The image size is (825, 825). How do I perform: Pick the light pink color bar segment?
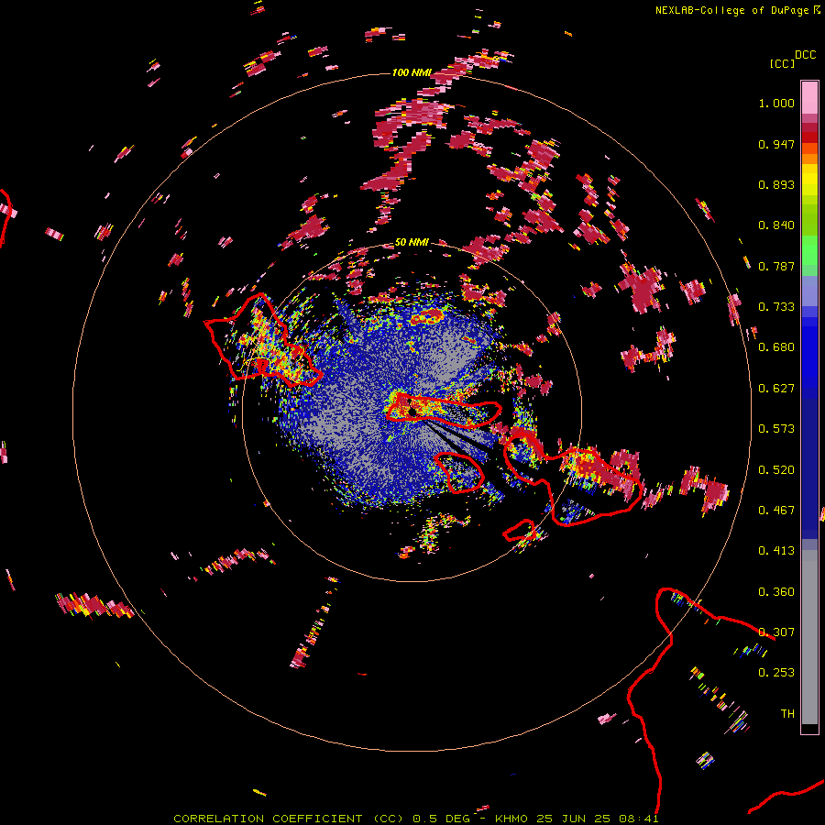pyautogui.click(x=809, y=98)
